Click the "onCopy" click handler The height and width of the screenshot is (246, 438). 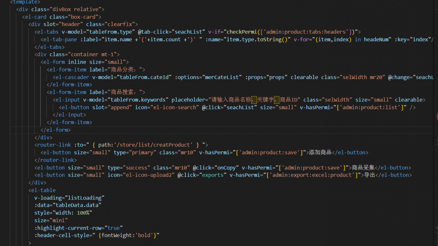click(x=227, y=168)
